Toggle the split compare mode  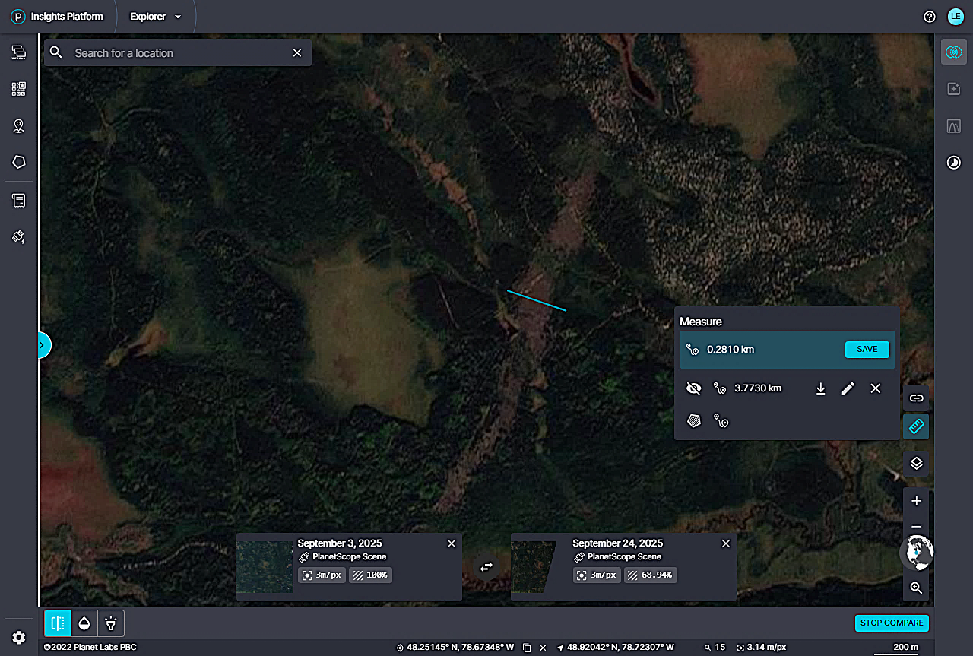click(58, 623)
